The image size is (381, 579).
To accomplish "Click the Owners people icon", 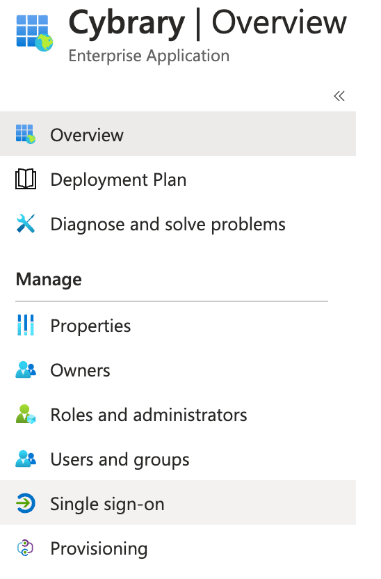I will [26, 370].
